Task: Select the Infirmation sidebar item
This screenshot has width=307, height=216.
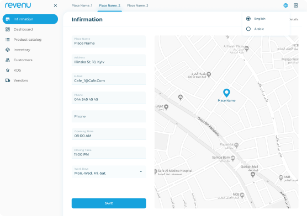Action: click(x=30, y=19)
